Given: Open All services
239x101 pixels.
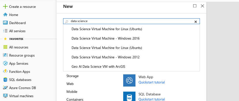Looking at the screenshot, I should click(x=17, y=31).
